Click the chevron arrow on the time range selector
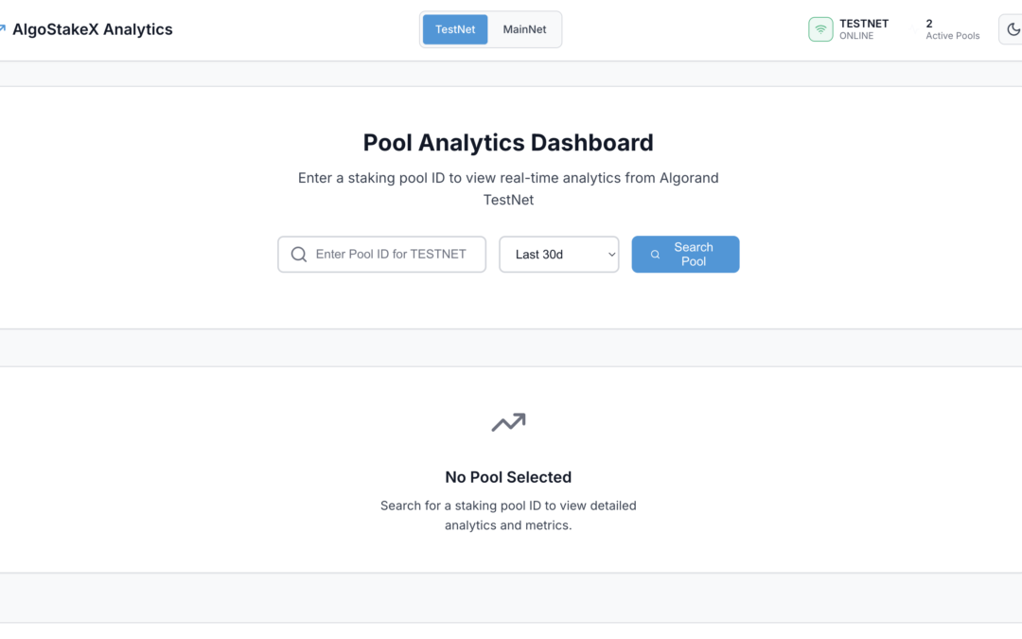Screen dimensions: 1022x639 [x=611, y=254]
